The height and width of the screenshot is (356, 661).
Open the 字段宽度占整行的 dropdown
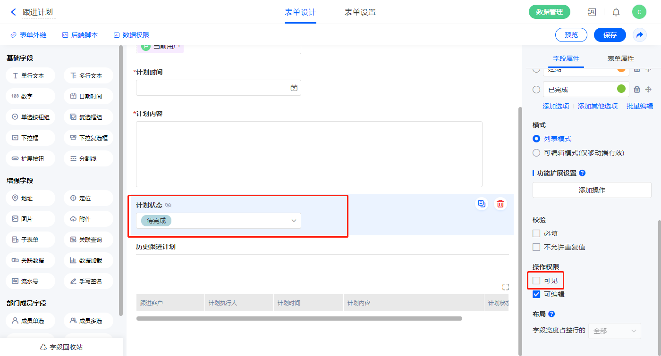click(x=614, y=331)
